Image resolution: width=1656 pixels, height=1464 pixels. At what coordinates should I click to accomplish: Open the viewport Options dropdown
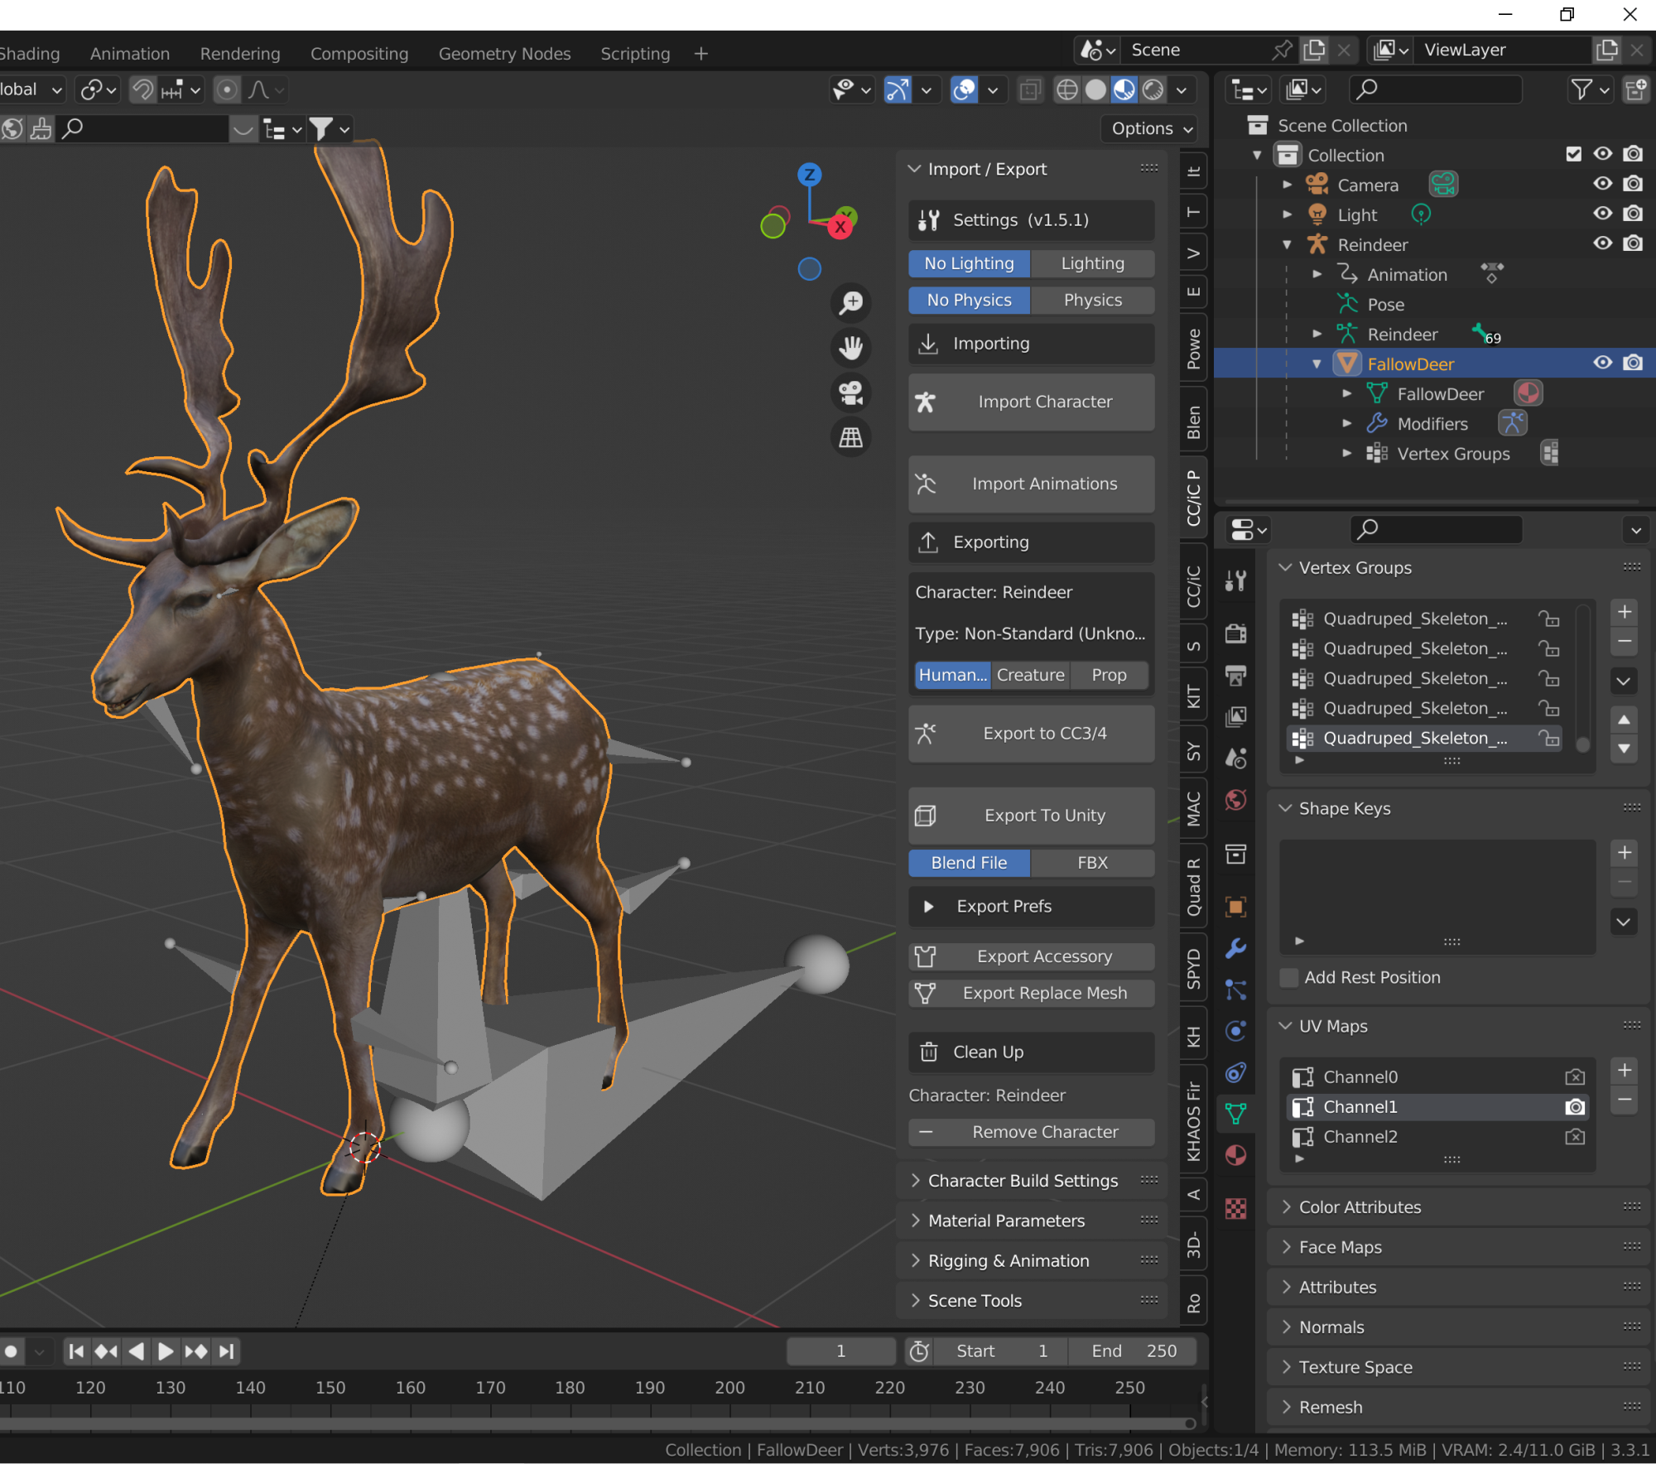(x=1151, y=128)
